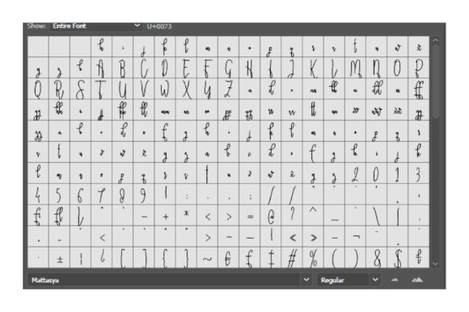Select the percent sign glyph

tap(313, 258)
